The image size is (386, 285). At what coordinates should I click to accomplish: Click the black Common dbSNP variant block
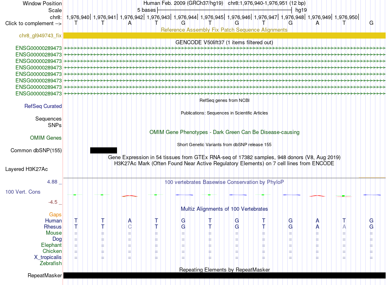click(x=103, y=150)
